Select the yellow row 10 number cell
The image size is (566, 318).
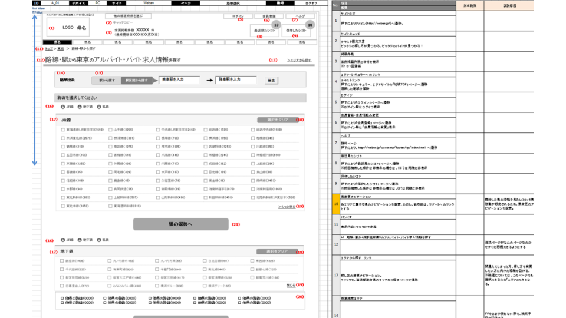pyautogui.click(x=335, y=204)
